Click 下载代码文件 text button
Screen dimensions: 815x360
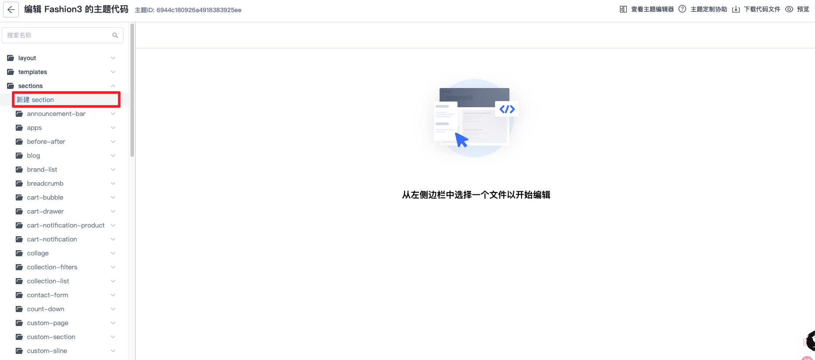click(x=762, y=9)
